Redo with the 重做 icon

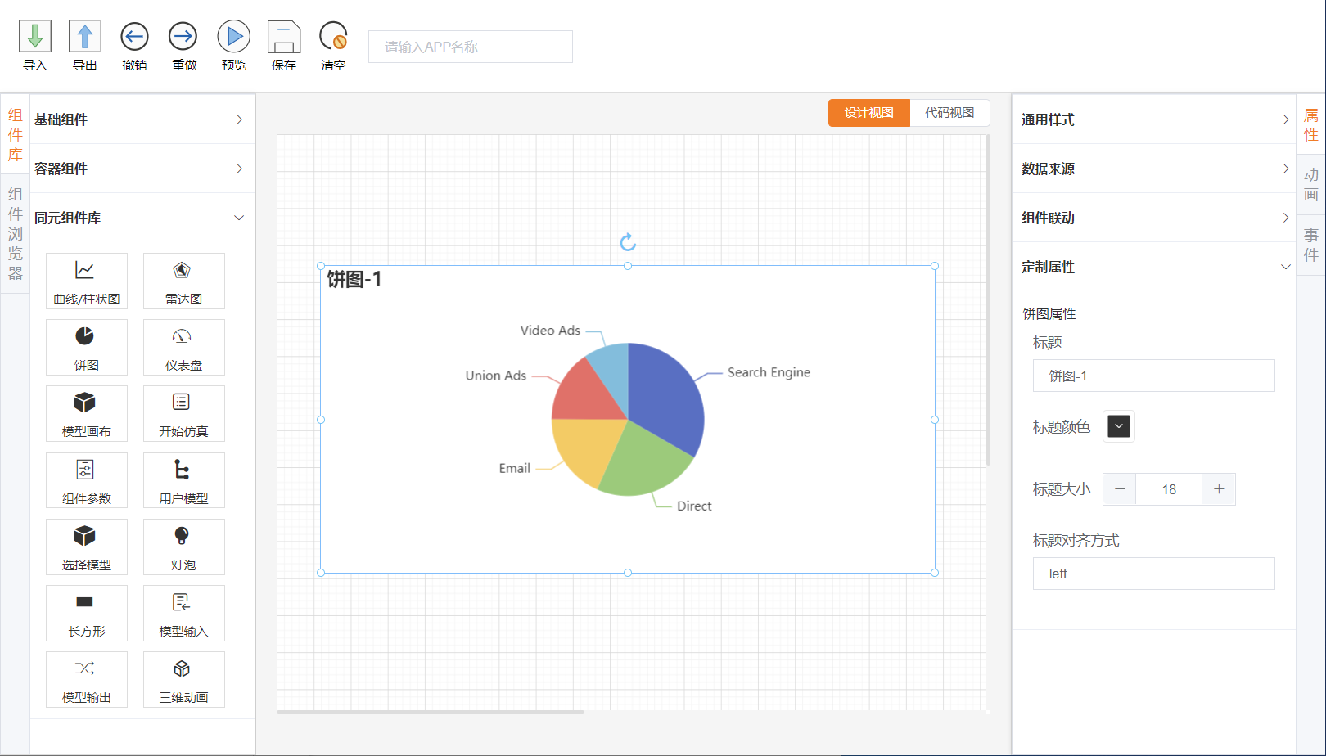tap(183, 37)
